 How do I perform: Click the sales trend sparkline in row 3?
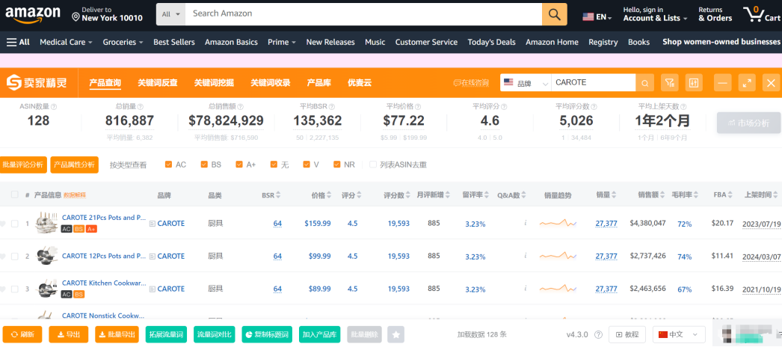click(558, 288)
